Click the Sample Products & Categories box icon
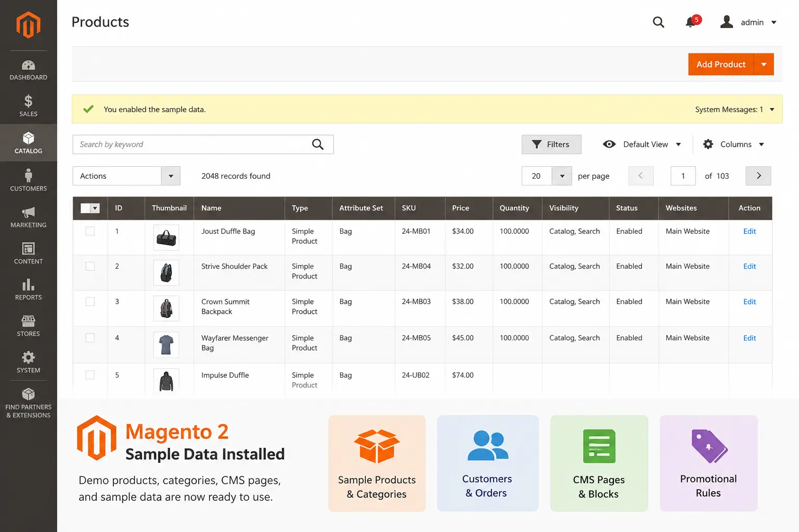Screen dimensions: 799x532 pos(377,446)
